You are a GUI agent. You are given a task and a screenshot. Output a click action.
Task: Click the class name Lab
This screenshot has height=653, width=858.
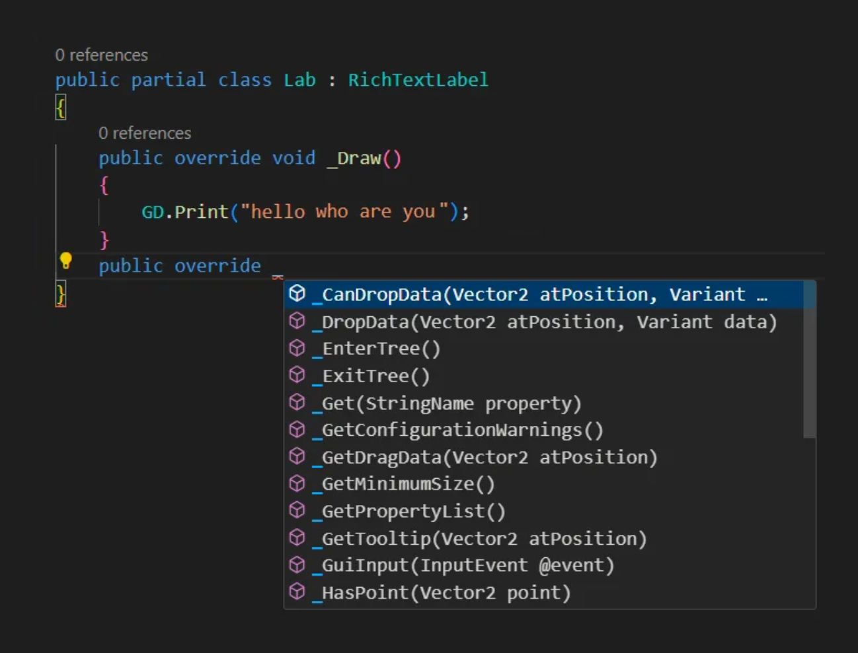[300, 80]
